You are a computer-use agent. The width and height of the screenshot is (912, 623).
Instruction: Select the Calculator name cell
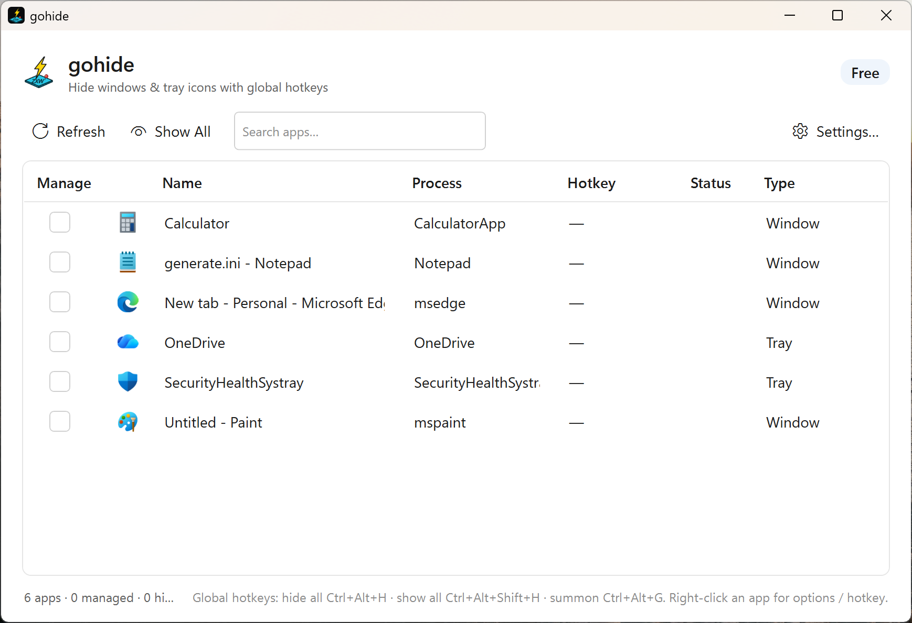tap(197, 223)
